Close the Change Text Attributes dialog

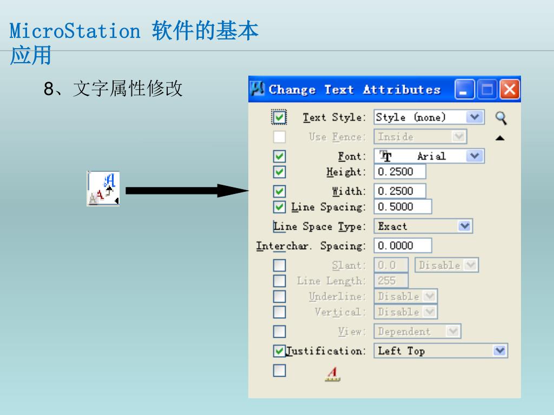(x=509, y=89)
